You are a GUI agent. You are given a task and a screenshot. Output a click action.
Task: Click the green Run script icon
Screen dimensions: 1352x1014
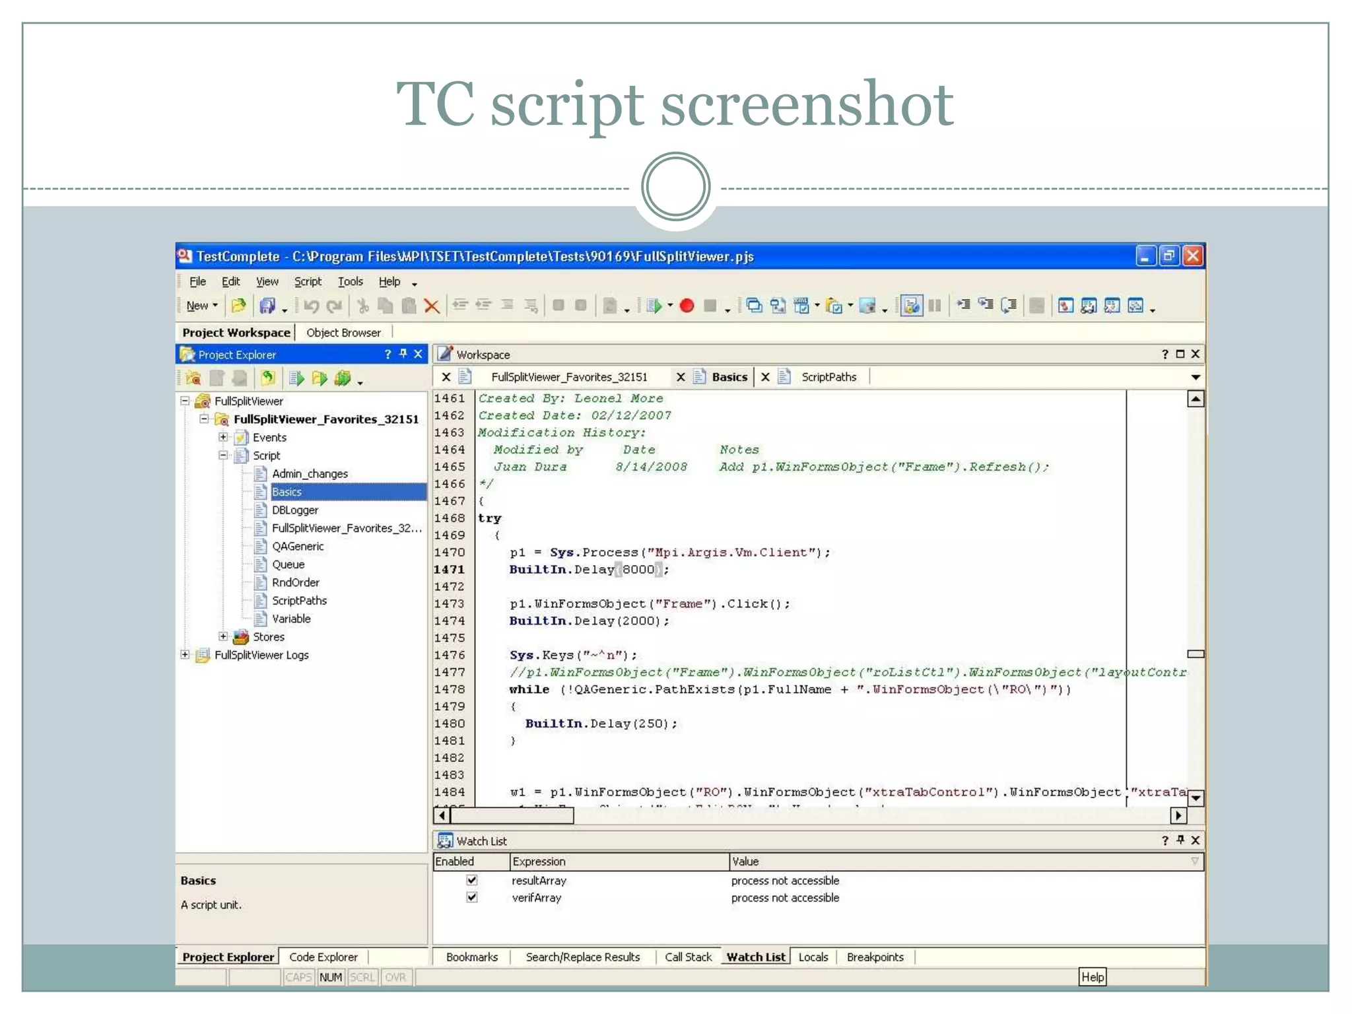pos(654,306)
